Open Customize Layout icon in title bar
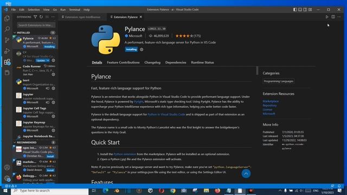 [310, 10]
